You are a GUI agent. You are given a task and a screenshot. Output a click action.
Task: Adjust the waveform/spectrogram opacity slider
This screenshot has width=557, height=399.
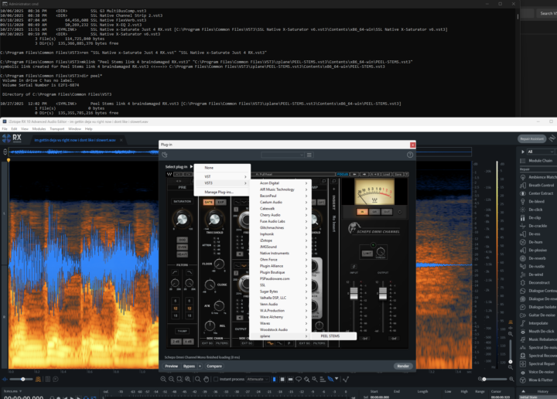22,379
